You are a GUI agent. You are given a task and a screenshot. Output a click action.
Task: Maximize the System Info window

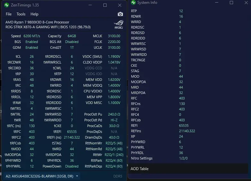(x=231, y=3)
